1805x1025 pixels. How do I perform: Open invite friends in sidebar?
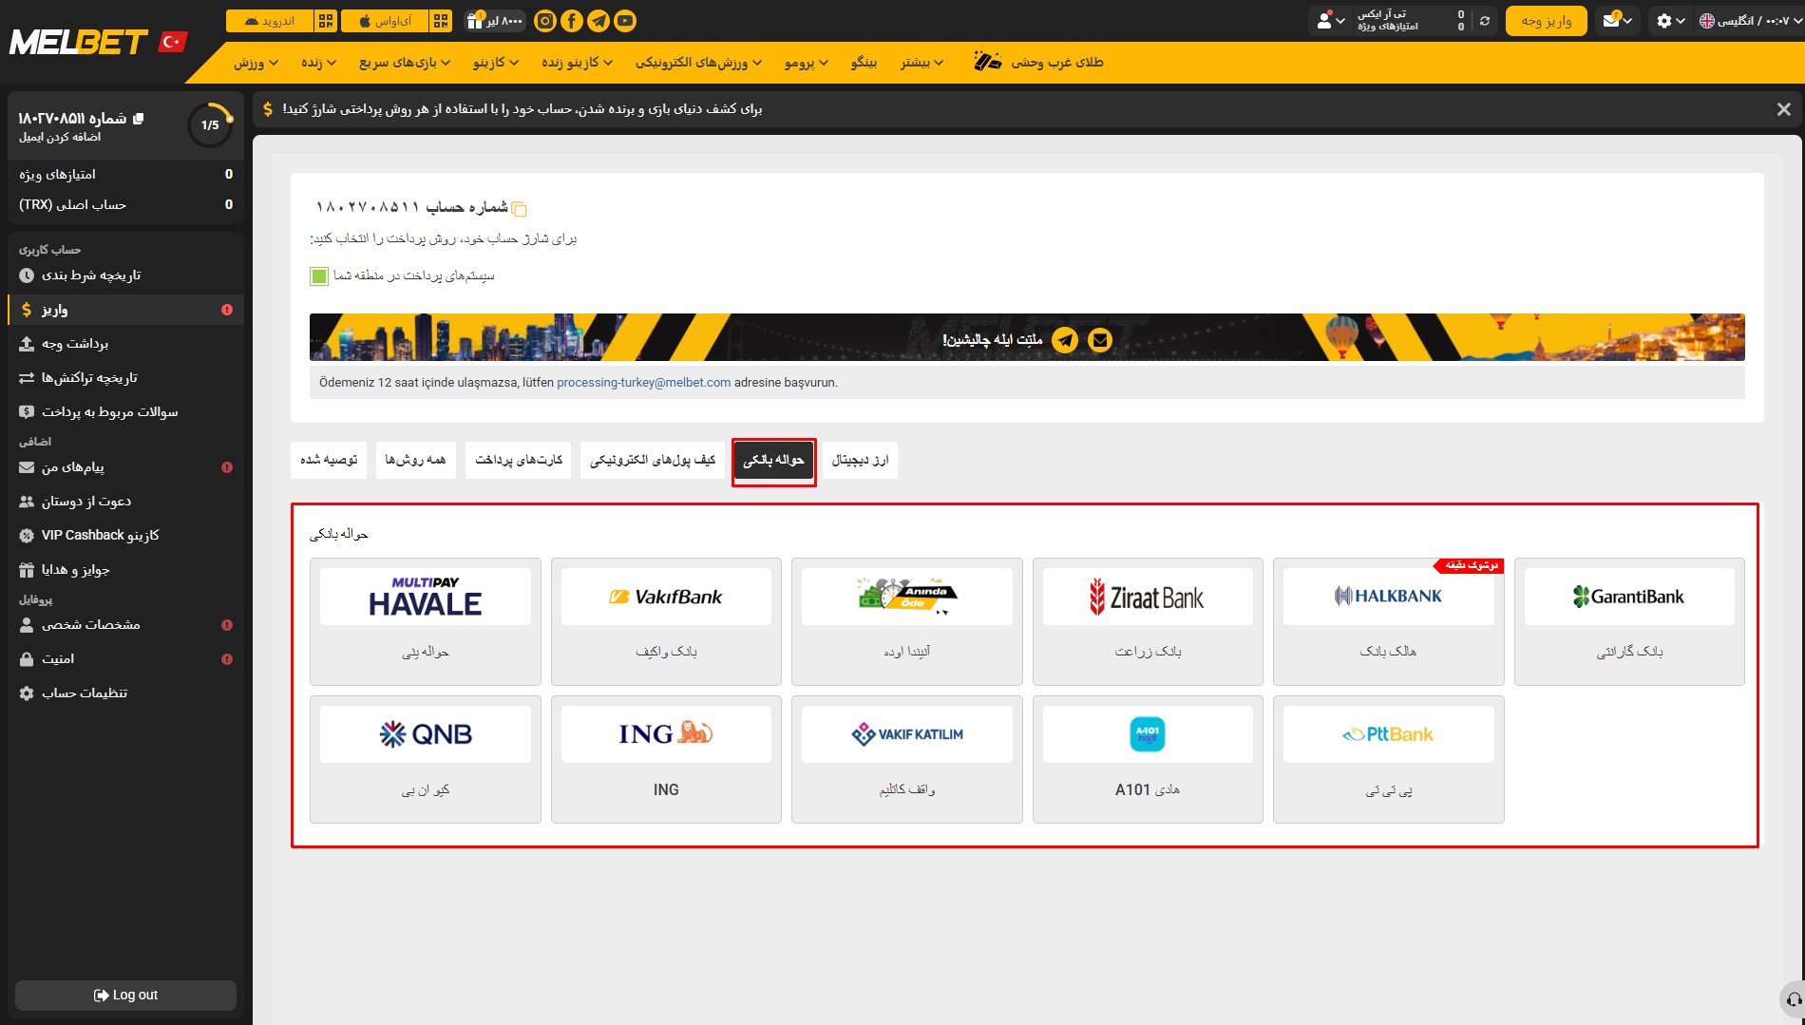pyautogui.click(x=124, y=502)
